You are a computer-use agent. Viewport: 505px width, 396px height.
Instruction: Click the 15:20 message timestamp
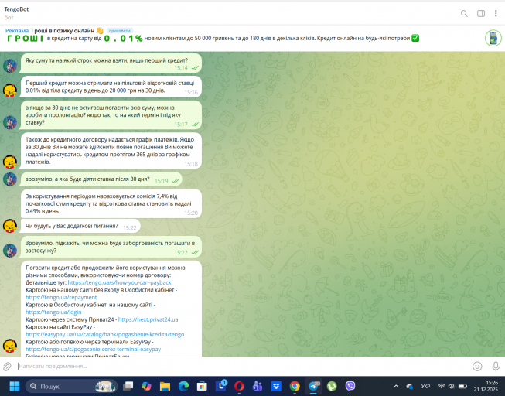(191, 213)
